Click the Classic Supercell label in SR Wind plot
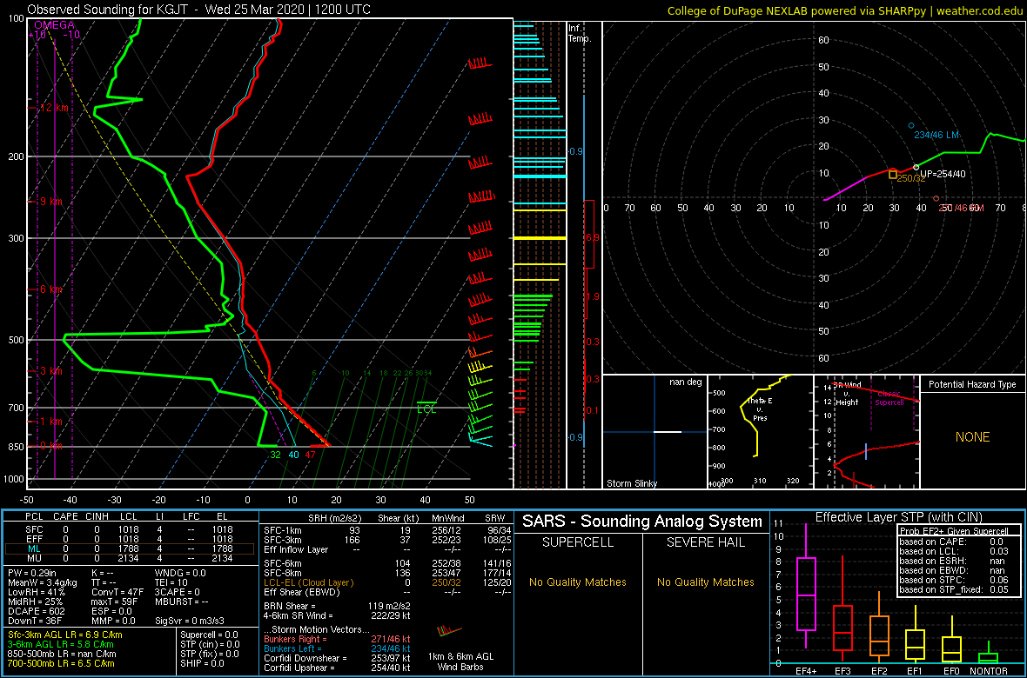This screenshot has height=678, width=1027. (889, 397)
